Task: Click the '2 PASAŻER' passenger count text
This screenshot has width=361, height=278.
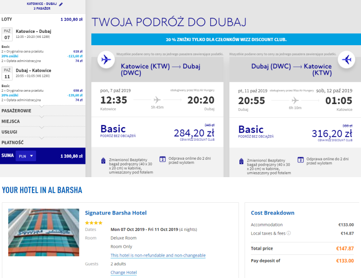Action: pyautogui.click(x=42, y=8)
